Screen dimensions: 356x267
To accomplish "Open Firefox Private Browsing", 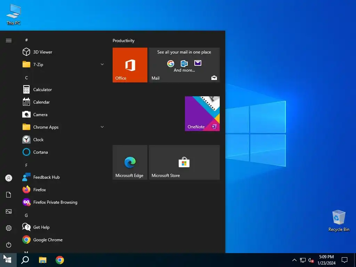I will pyautogui.click(x=64, y=202).
